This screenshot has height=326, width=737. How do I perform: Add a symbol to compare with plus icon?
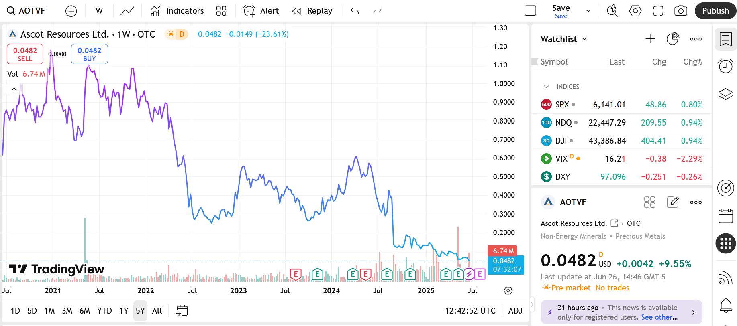click(x=71, y=11)
